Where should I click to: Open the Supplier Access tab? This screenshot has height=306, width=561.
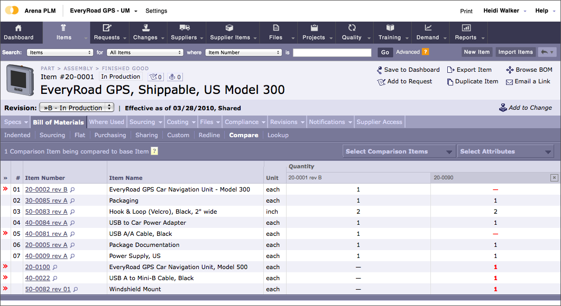(x=379, y=122)
